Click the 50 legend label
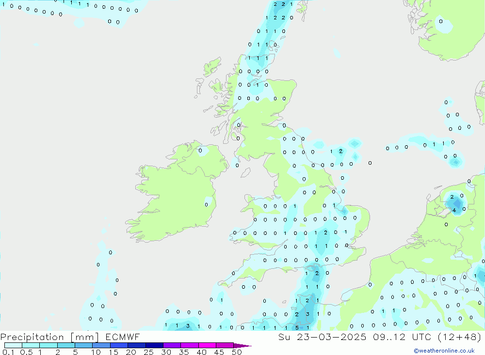The image size is (485, 355). 237,352
